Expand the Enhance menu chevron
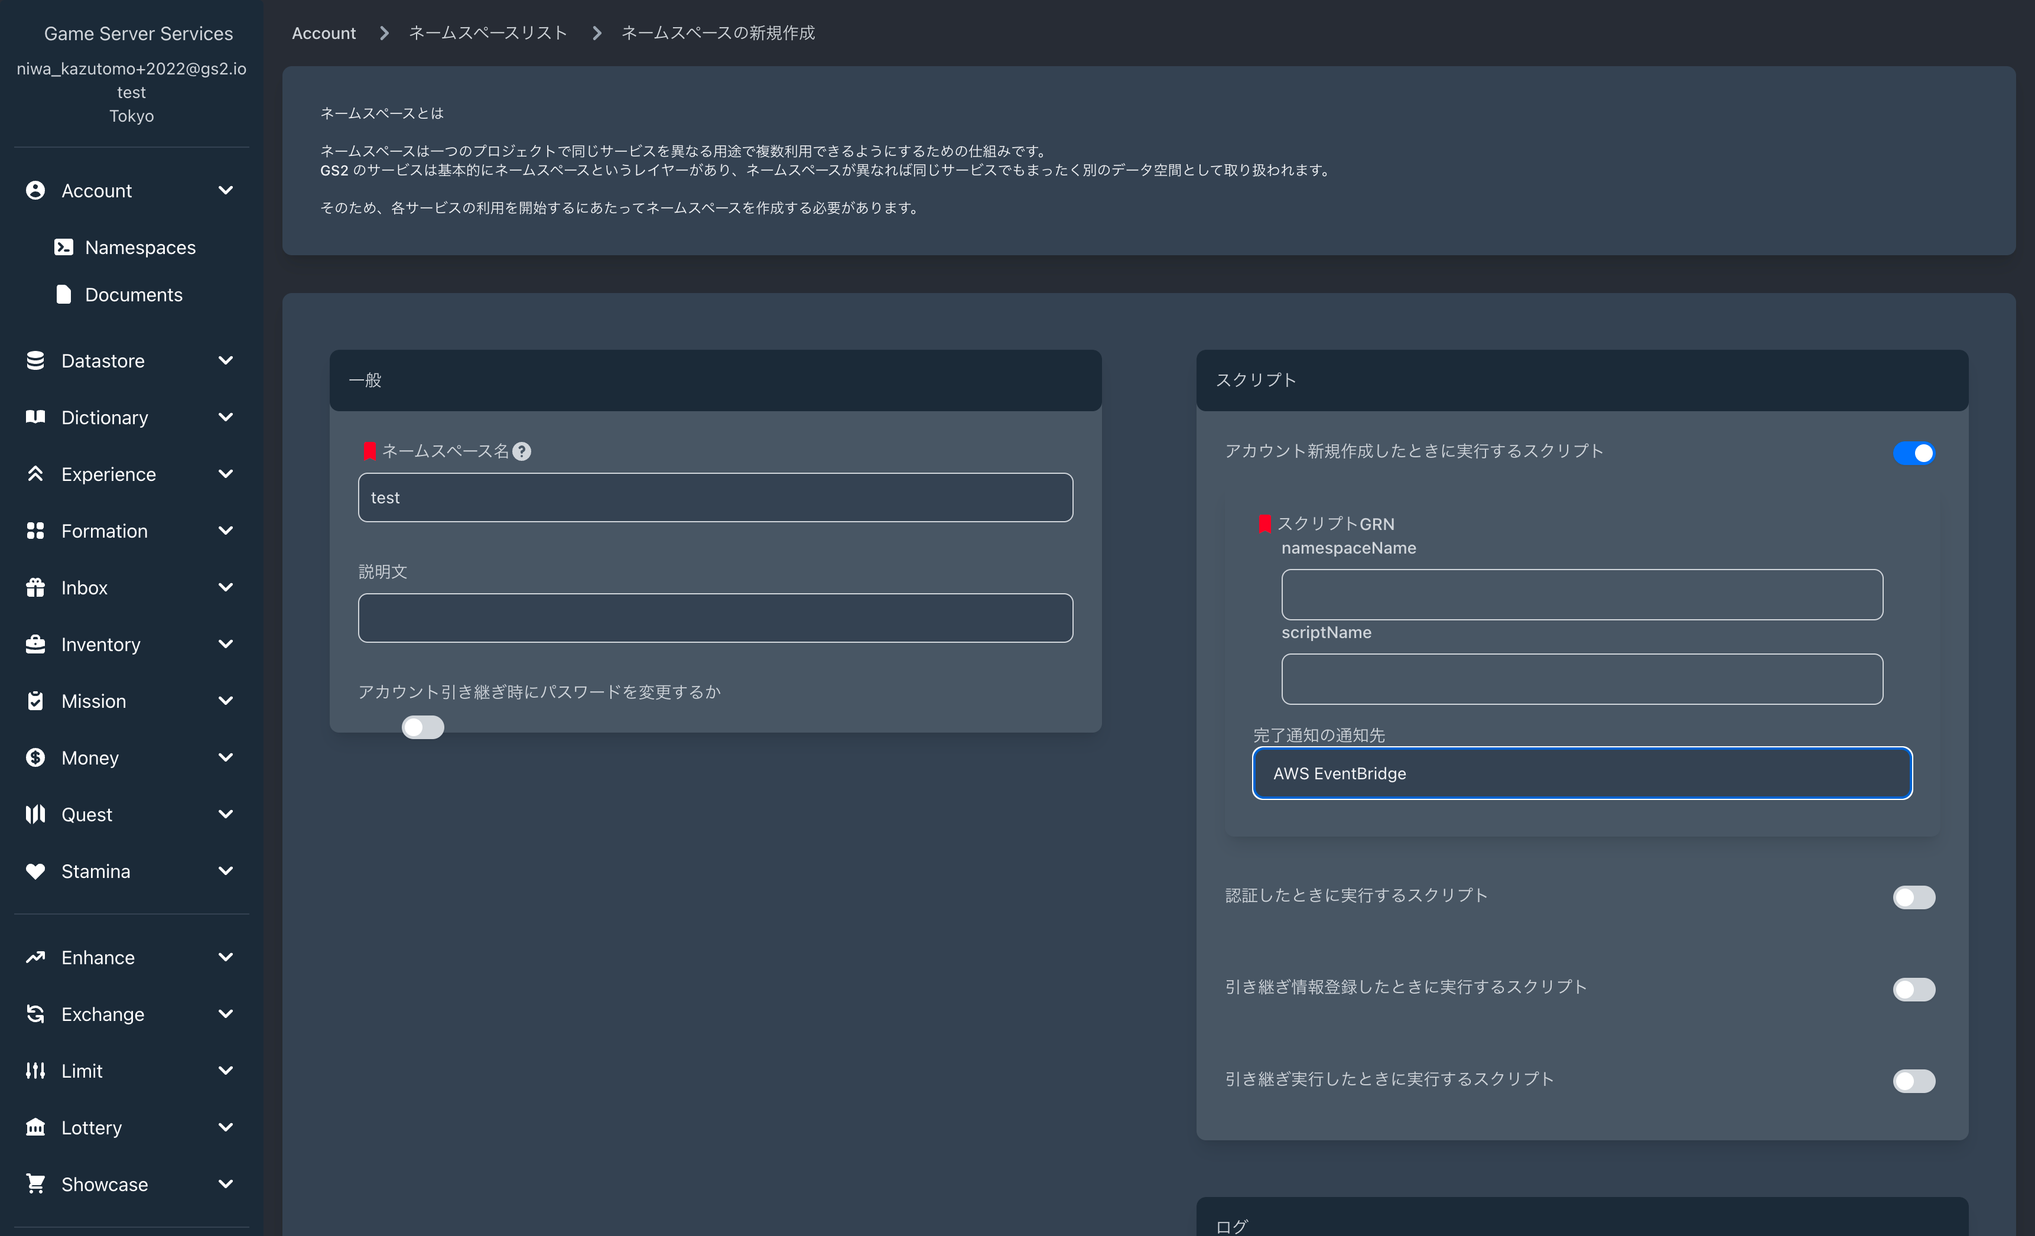The width and height of the screenshot is (2035, 1236). pyautogui.click(x=226, y=958)
